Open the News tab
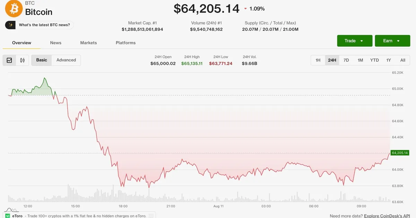Image resolution: width=416 pixels, height=218 pixels. click(x=55, y=43)
